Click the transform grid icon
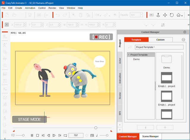 click(x=7, y=25)
